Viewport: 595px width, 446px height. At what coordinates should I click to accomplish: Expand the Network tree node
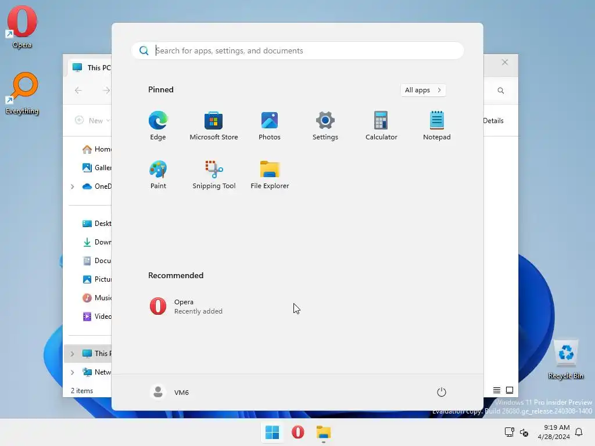pyautogui.click(x=72, y=372)
